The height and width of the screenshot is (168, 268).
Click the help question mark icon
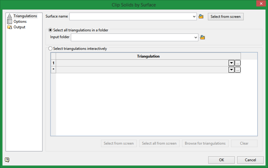click(7, 160)
